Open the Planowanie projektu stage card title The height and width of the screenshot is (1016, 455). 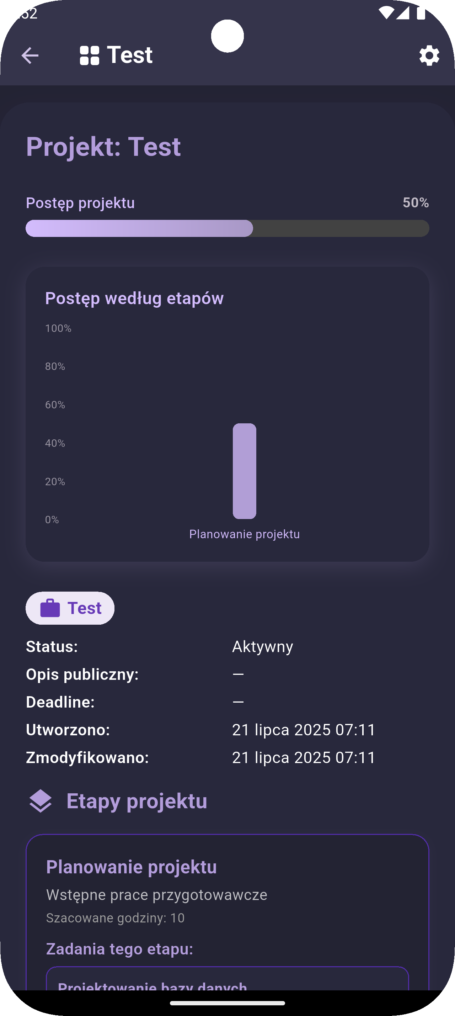tap(131, 867)
